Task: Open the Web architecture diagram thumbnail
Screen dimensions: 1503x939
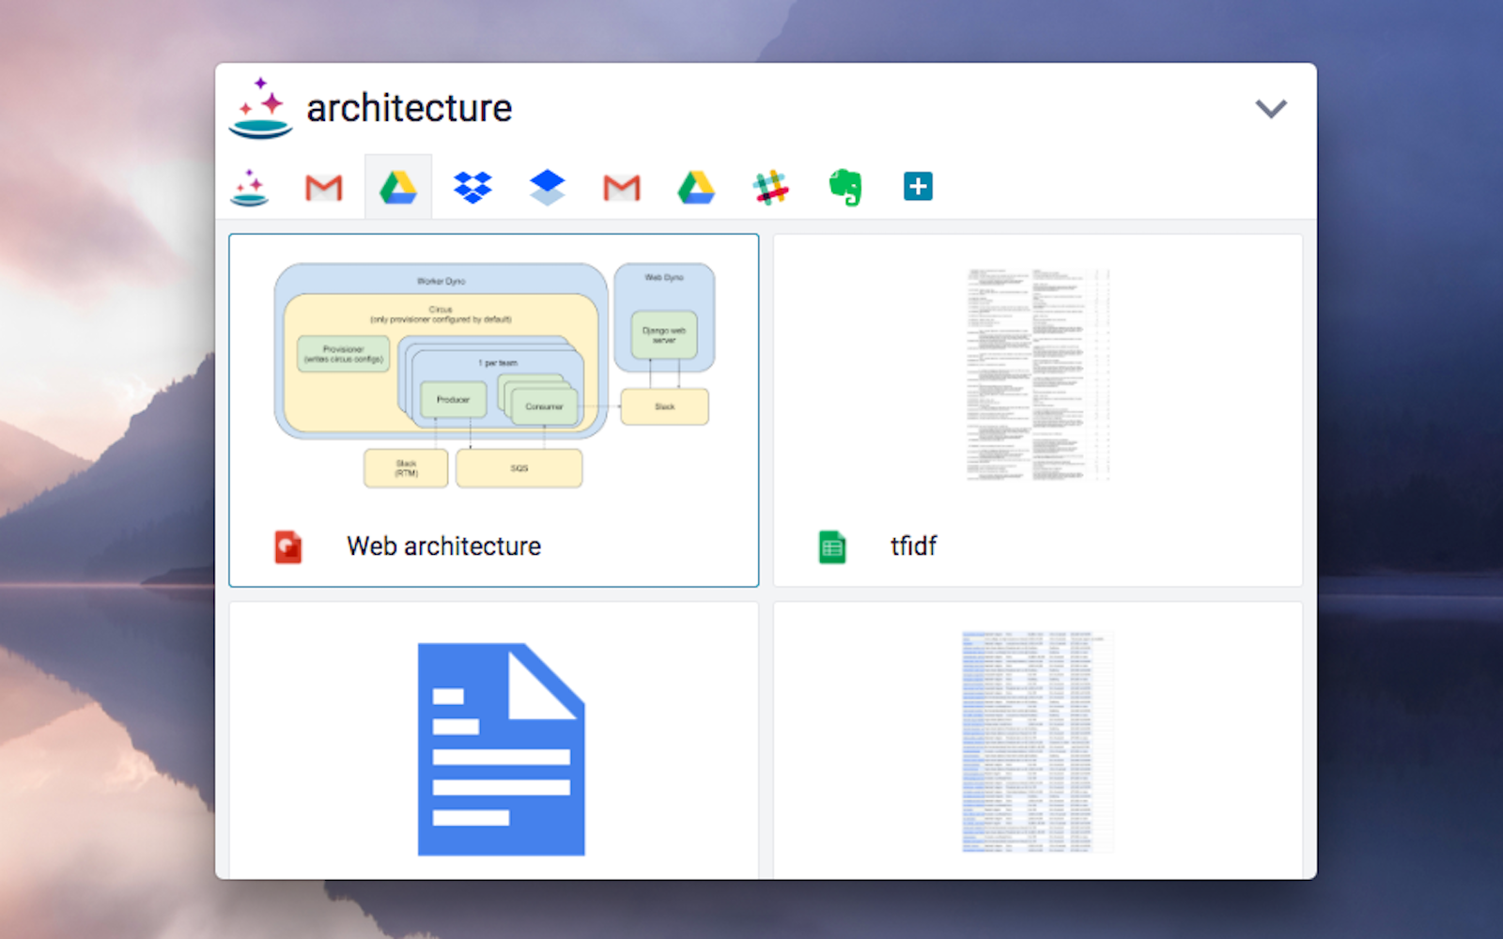Action: [x=494, y=375]
